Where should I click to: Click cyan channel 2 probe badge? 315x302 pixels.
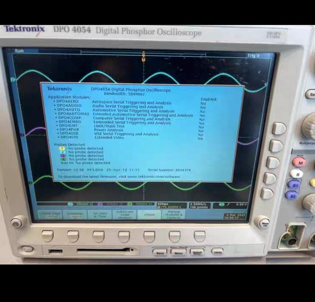coord(63,152)
